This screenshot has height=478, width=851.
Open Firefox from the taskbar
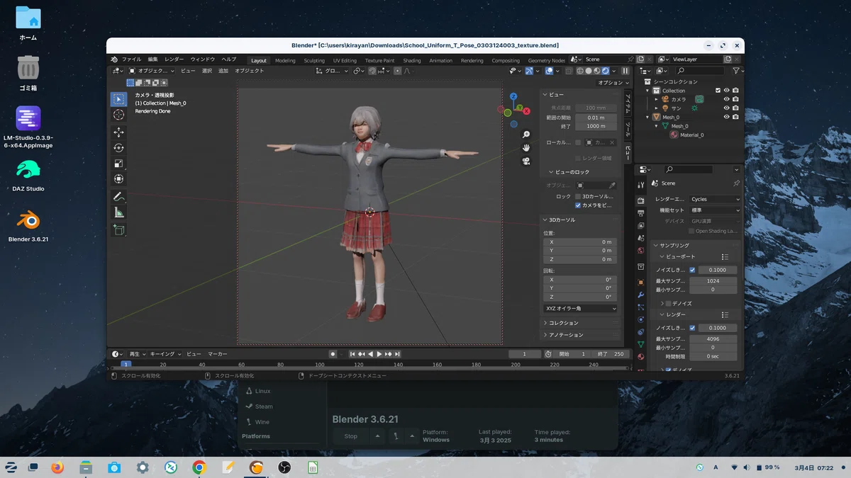tap(57, 467)
